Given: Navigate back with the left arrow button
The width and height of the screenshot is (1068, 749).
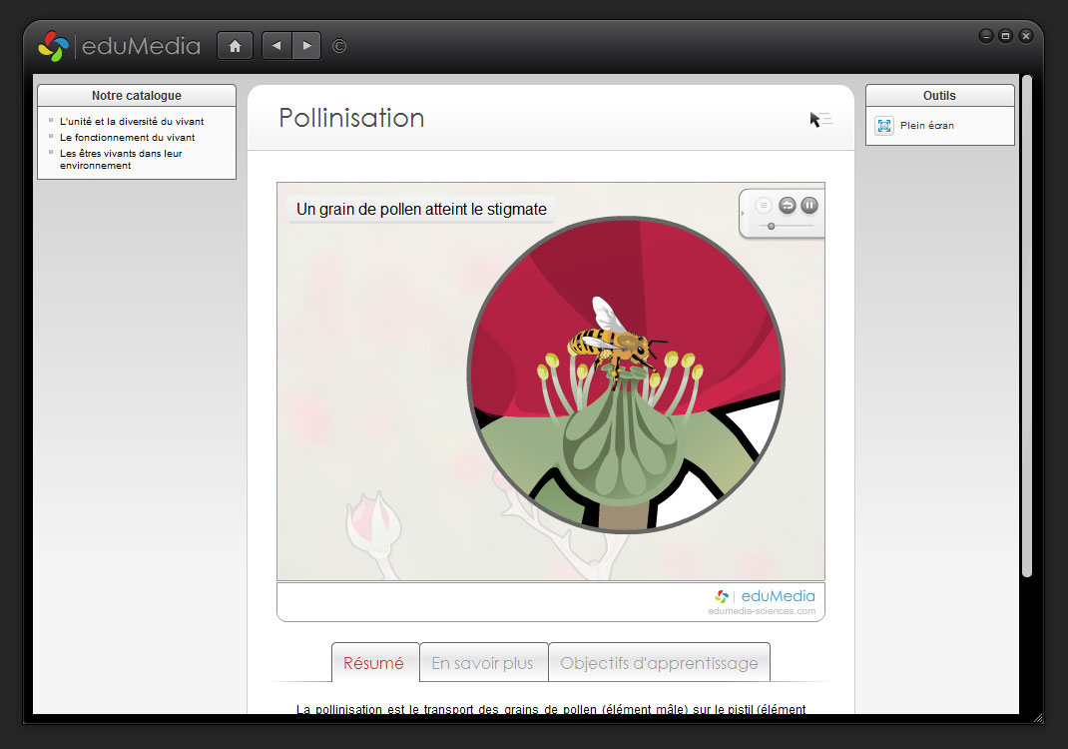Looking at the screenshot, I should [x=276, y=46].
